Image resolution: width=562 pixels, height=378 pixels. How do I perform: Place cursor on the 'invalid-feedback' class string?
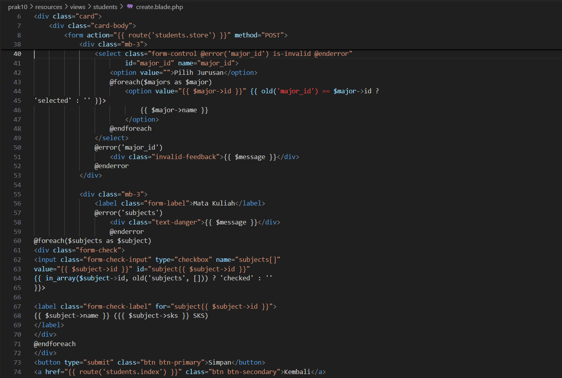coord(186,157)
